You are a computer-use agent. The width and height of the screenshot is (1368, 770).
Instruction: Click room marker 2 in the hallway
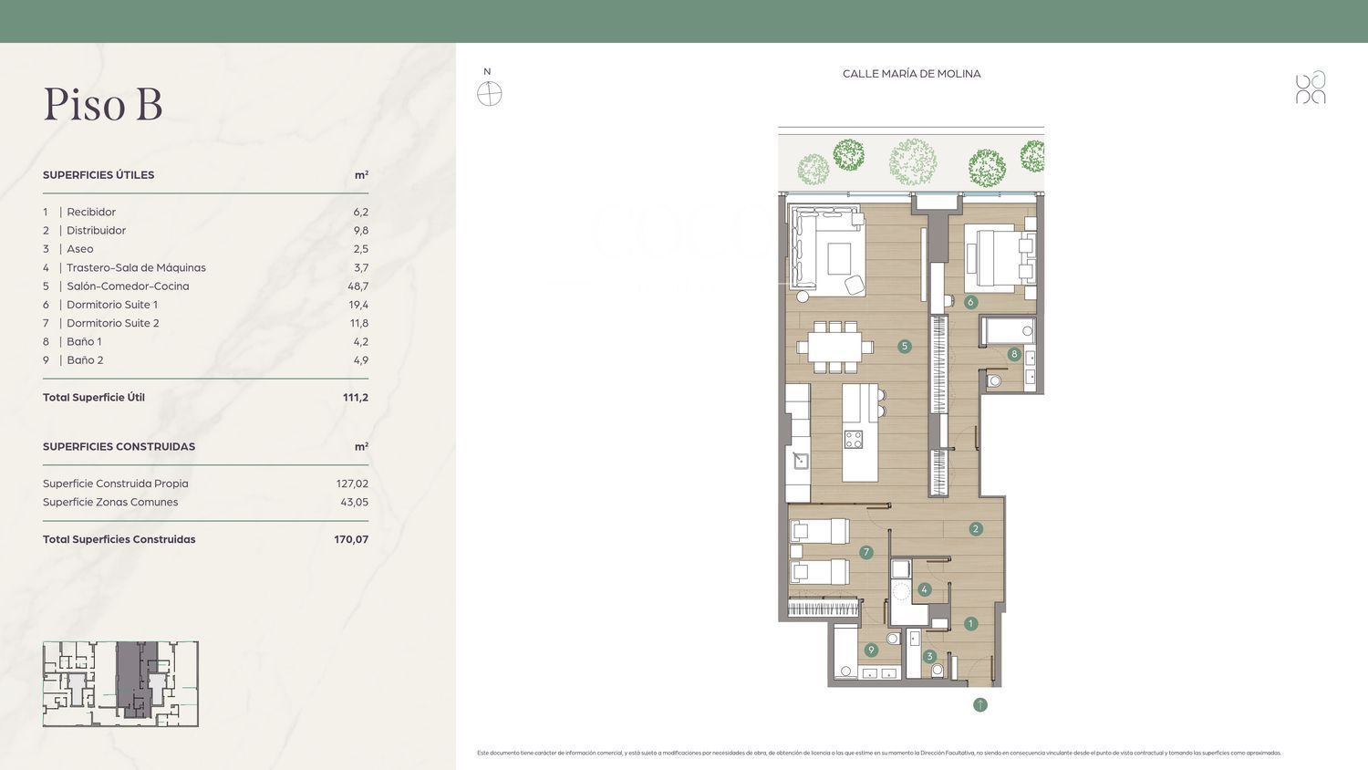pos(976,529)
